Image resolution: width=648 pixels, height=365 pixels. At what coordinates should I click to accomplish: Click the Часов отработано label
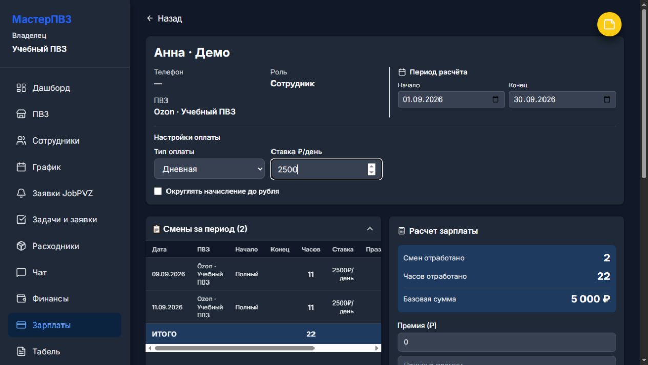[x=435, y=276]
